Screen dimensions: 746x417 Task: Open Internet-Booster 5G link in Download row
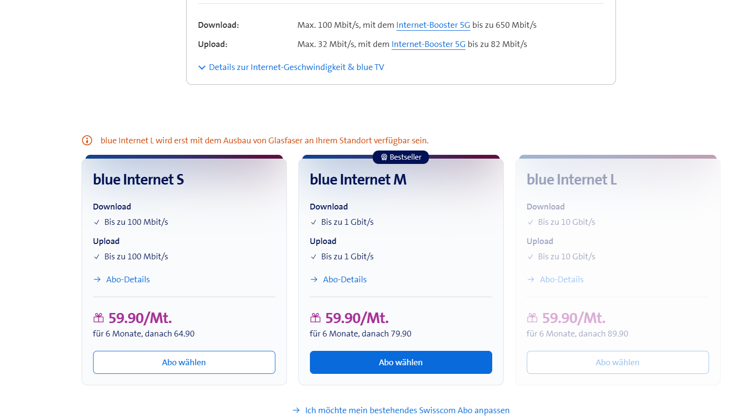pyautogui.click(x=433, y=25)
